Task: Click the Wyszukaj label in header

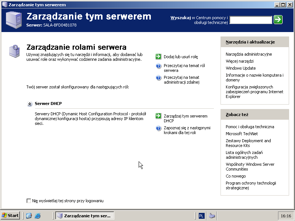Action: coord(181,18)
